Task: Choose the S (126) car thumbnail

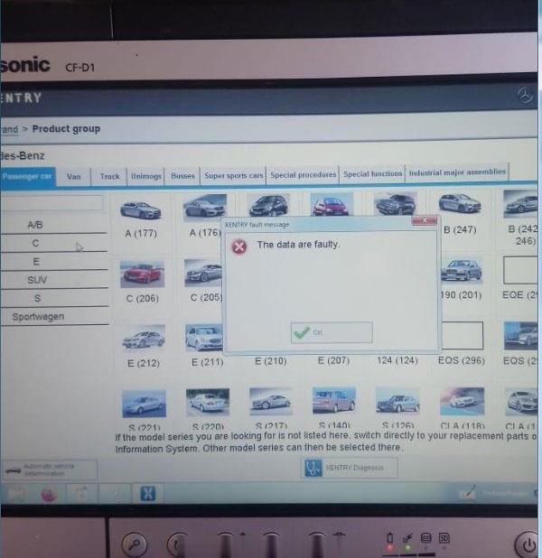Action: tap(397, 400)
